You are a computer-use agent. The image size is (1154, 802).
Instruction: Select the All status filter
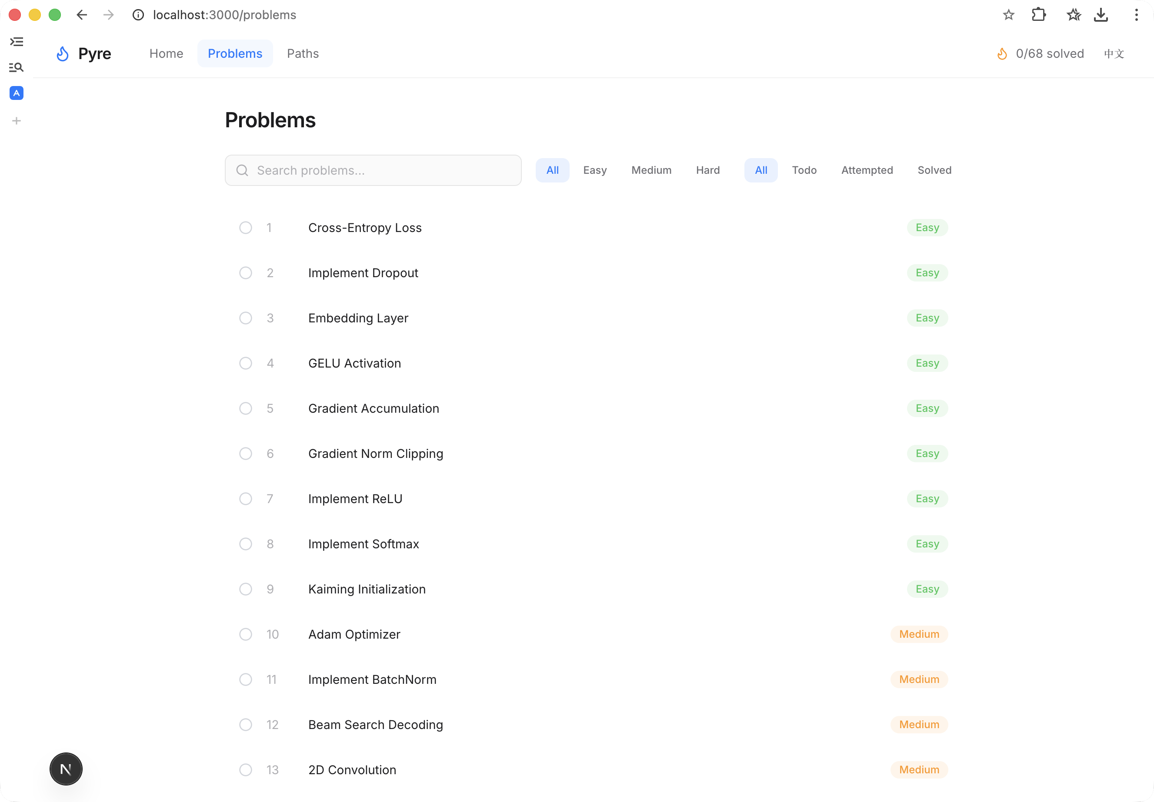click(761, 170)
